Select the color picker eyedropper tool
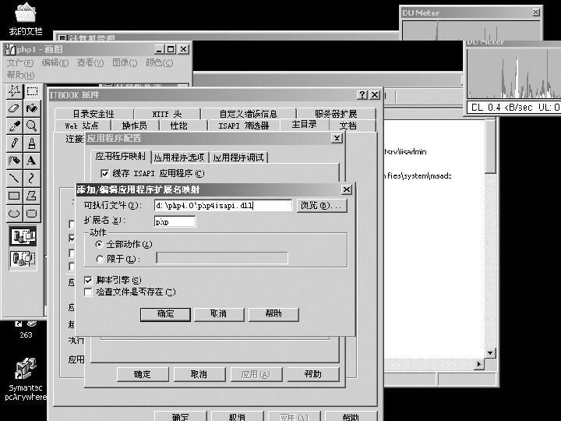The height and width of the screenshot is (421, 561). (14, 126)
